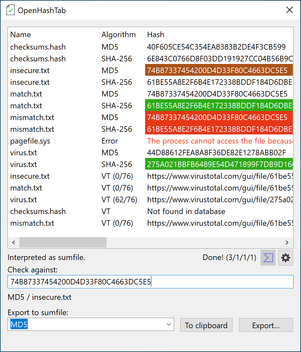
Task: Select the red mismatch.txt MD5 row
Action: 218,117
